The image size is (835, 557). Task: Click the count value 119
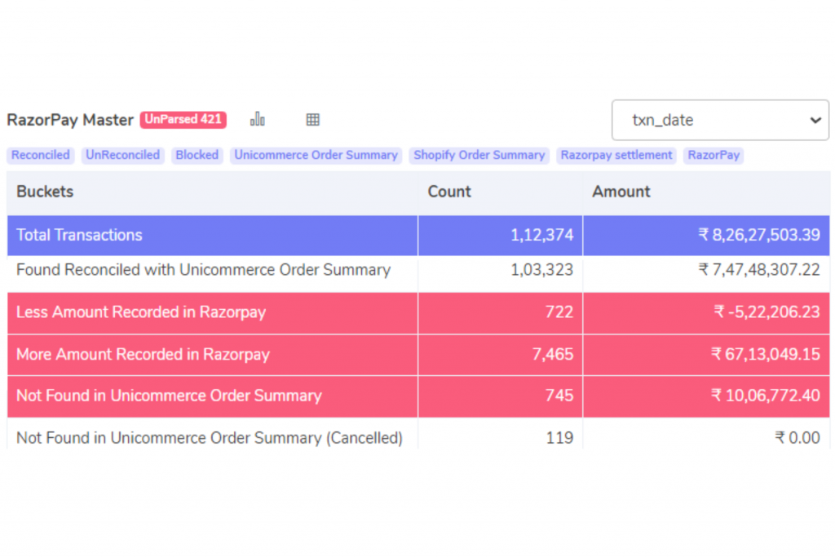coord(559,438)
